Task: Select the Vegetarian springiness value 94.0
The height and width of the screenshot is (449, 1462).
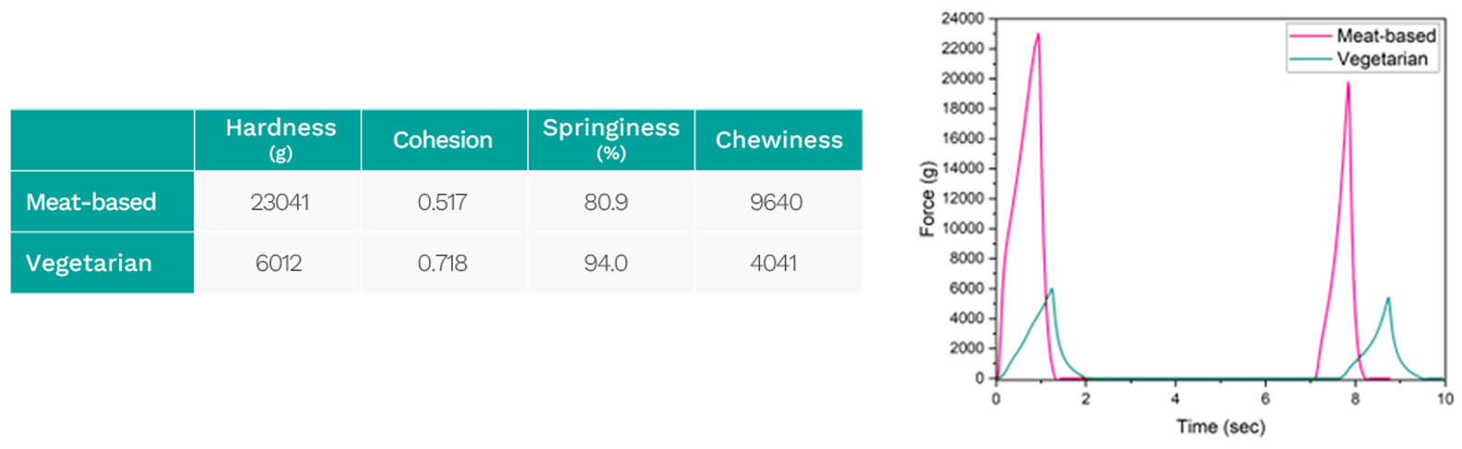Action: point(606,263)
